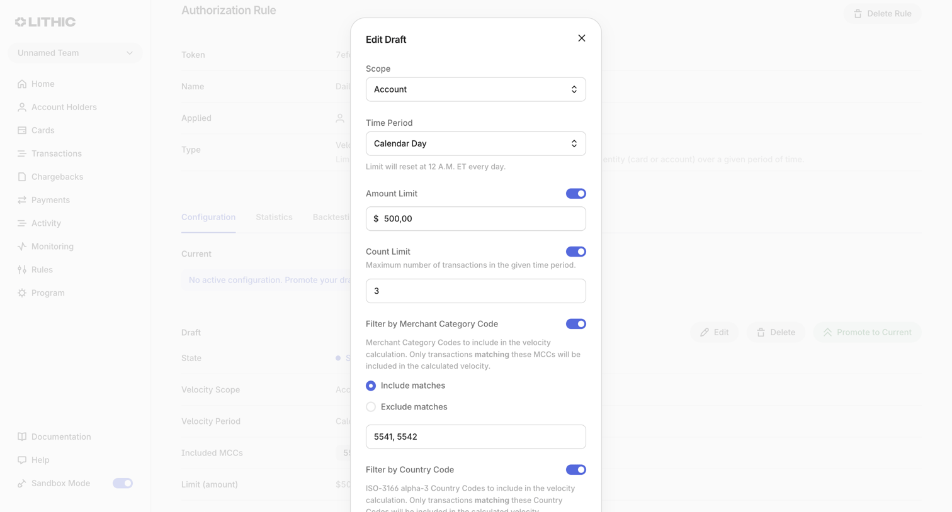
Task: Switch to the Configuration tab
Action: pos(208,217)
